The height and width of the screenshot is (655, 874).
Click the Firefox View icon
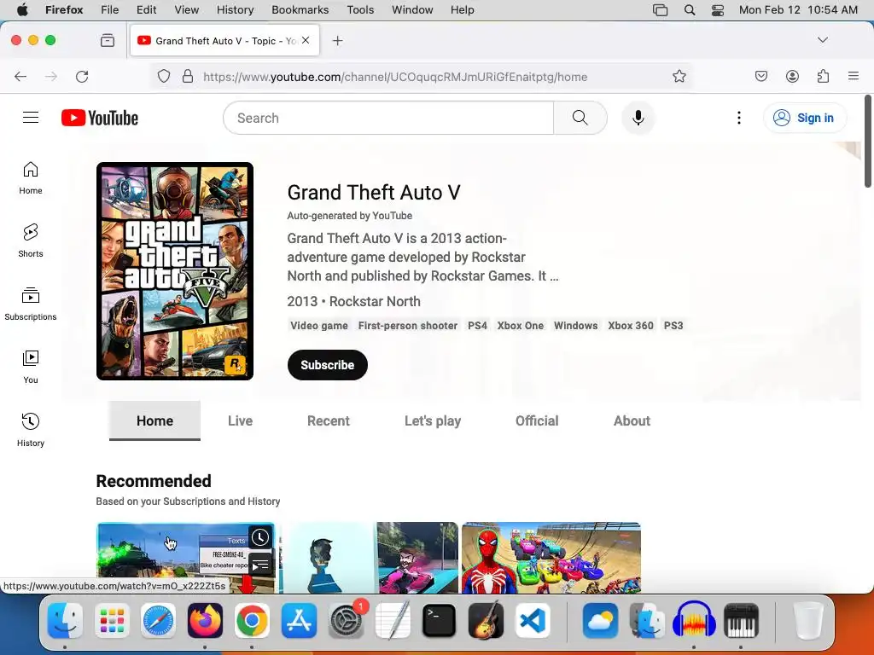[108, 41]
